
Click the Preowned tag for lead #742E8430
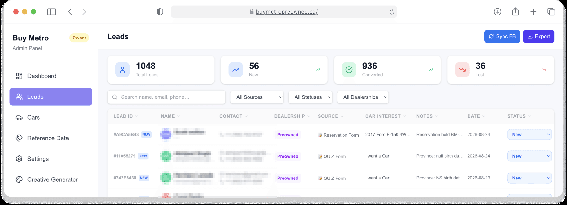point(288,178)
